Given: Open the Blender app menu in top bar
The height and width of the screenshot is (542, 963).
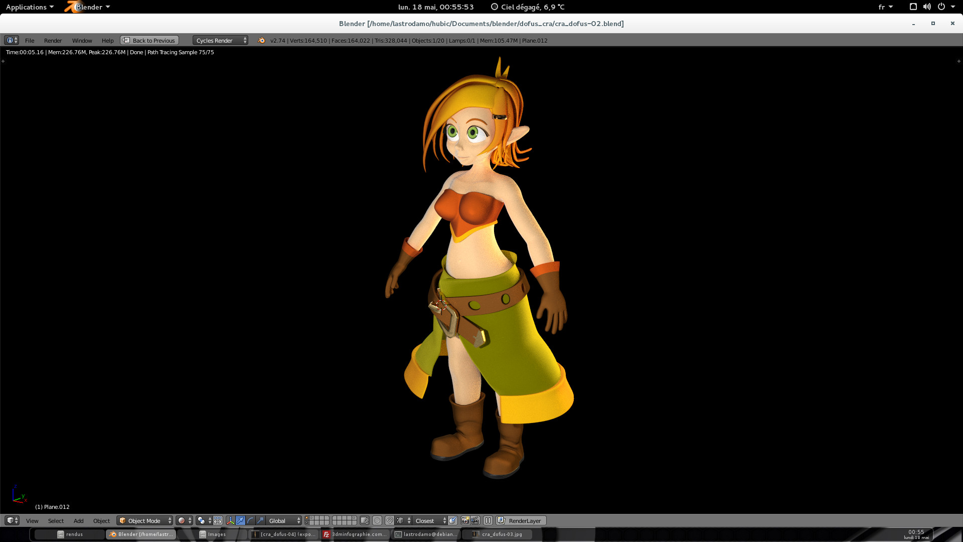Looking at the screenshot, I should 88,7.
